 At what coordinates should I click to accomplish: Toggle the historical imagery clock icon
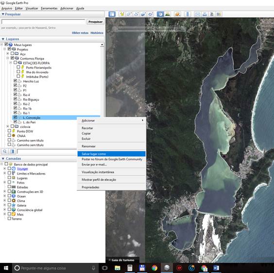pyautogui.click(x=160, y=14)
